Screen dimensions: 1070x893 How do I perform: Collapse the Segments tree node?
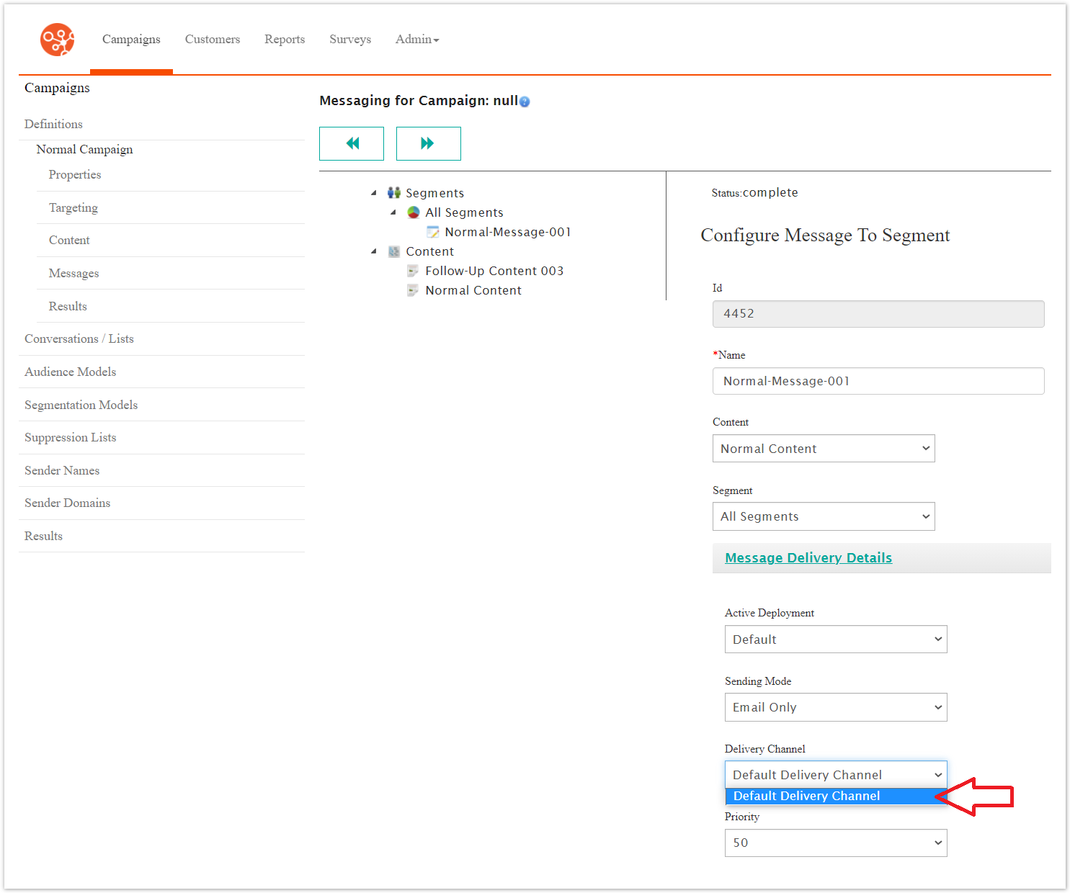[374, 193]
